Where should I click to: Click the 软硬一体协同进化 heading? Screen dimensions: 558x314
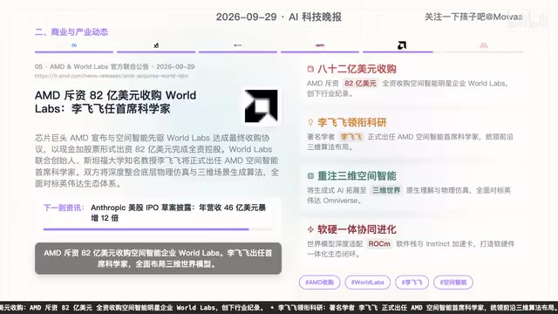point(357,229)
